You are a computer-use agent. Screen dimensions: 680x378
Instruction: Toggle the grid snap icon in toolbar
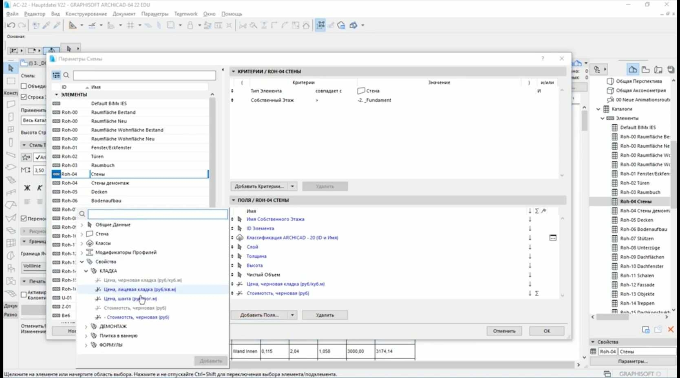[x=130, y=25]
